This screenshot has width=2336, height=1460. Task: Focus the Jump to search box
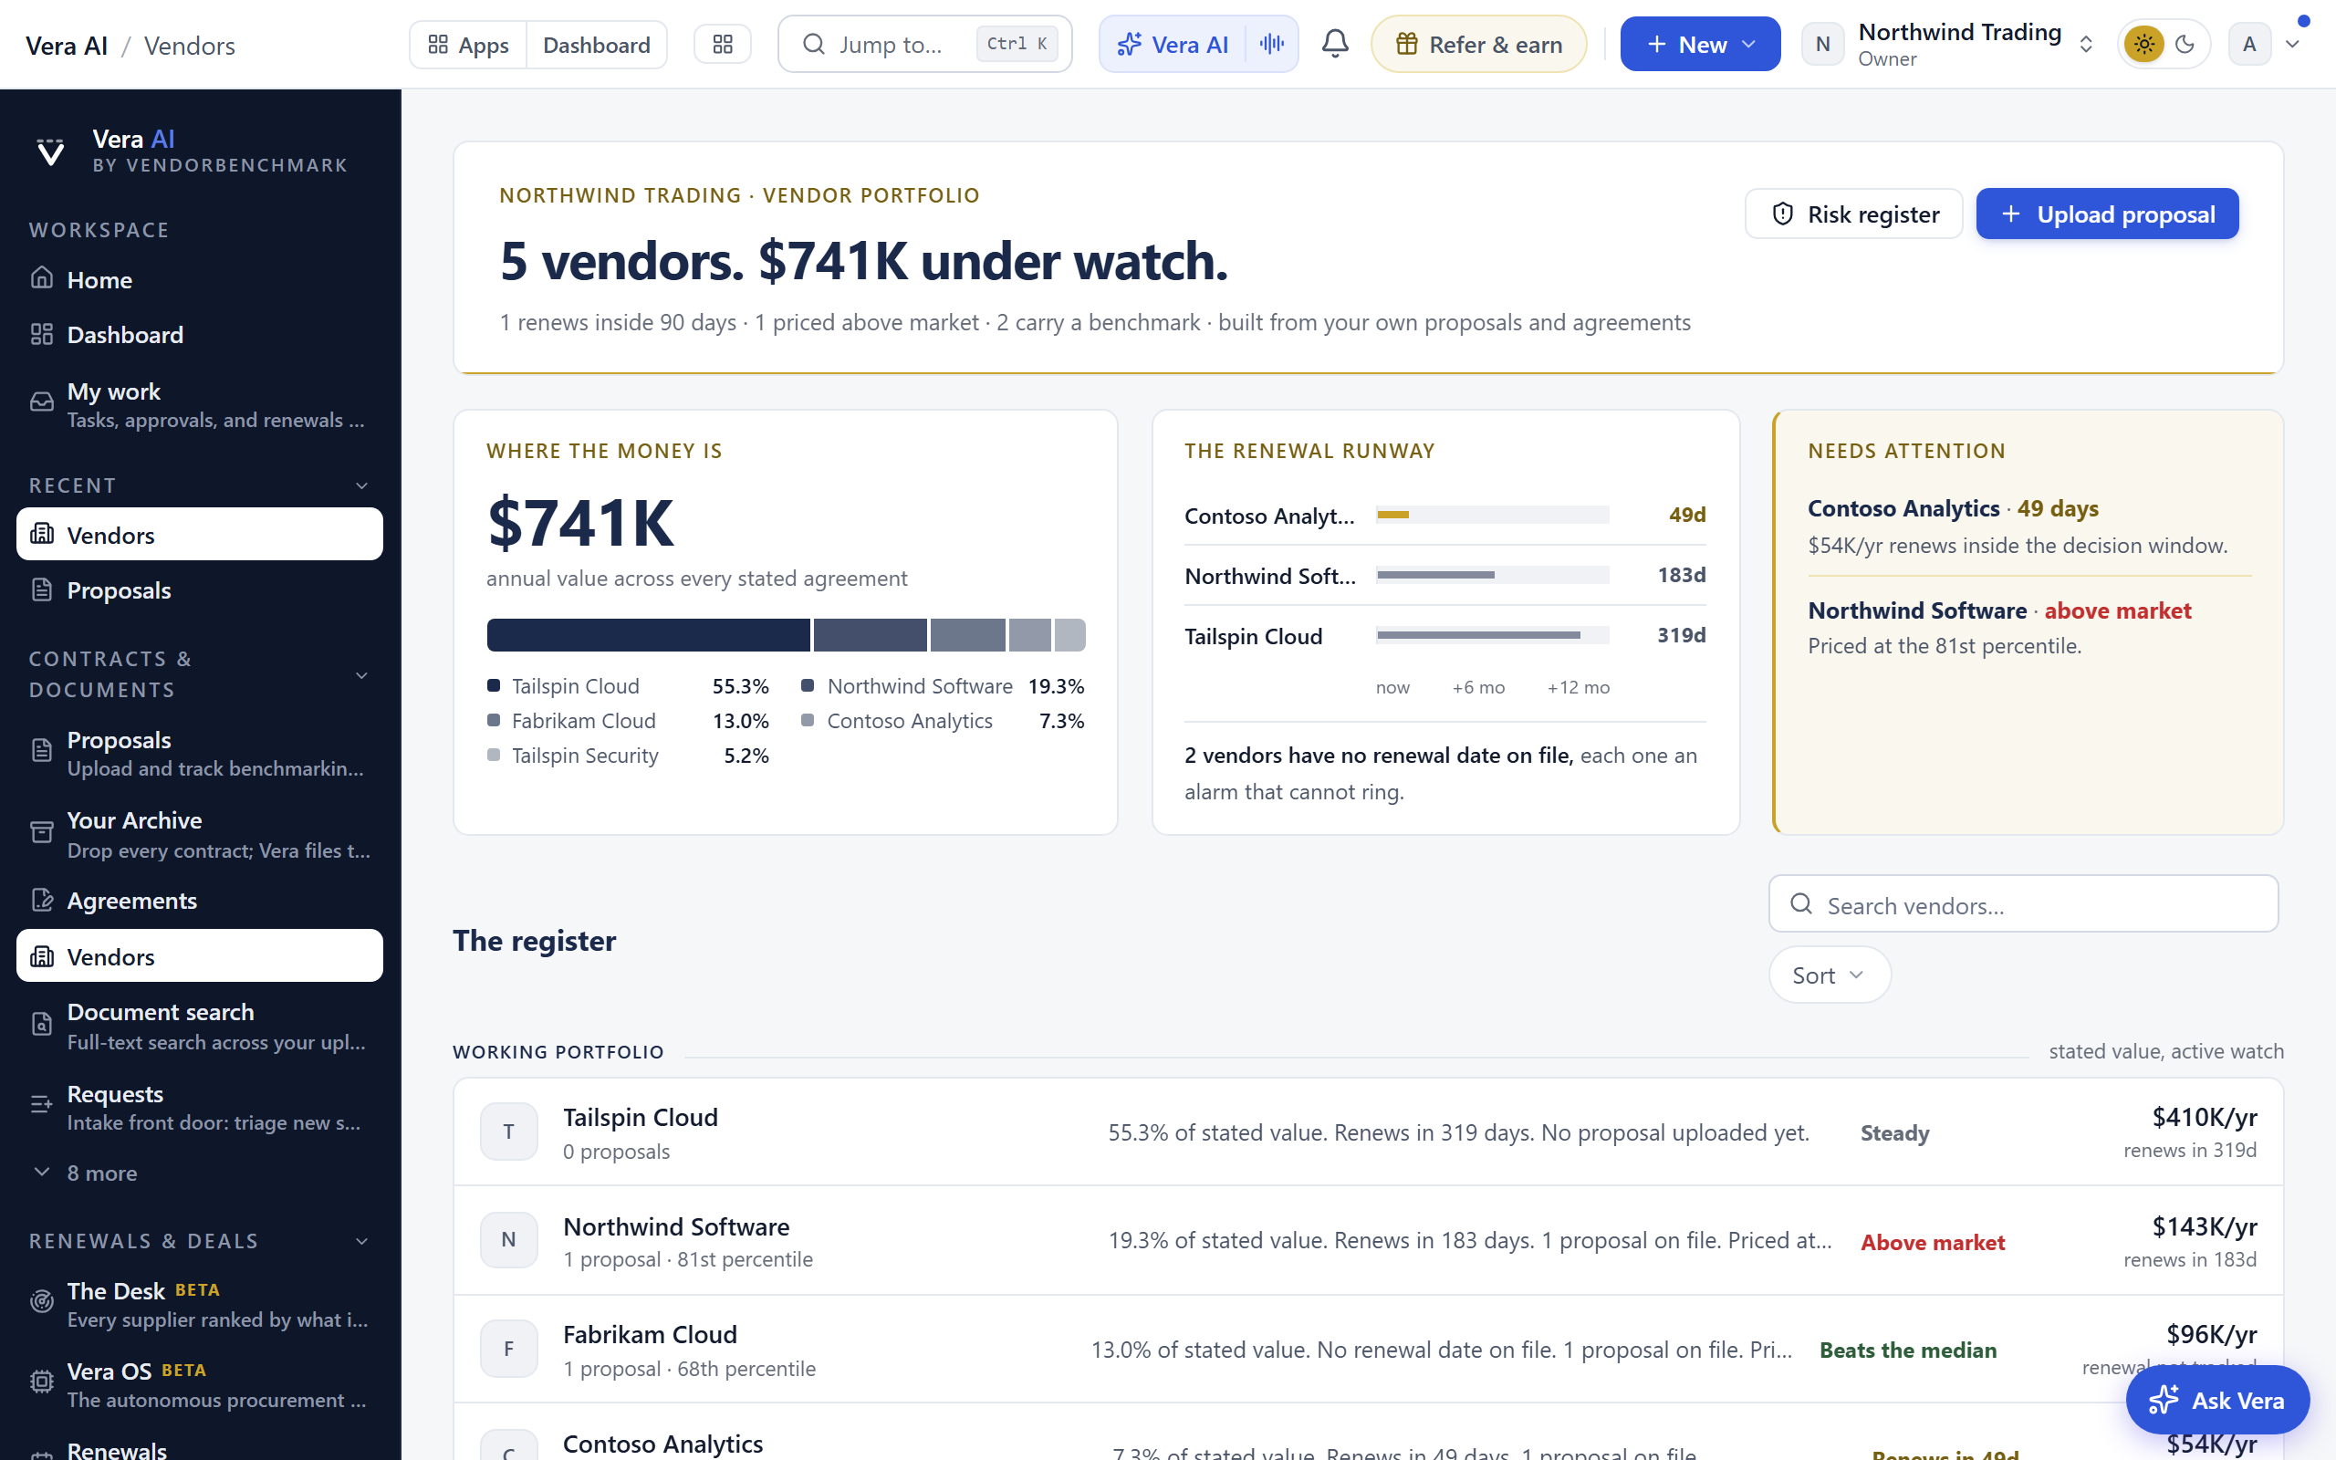click(x=924, y=45)
